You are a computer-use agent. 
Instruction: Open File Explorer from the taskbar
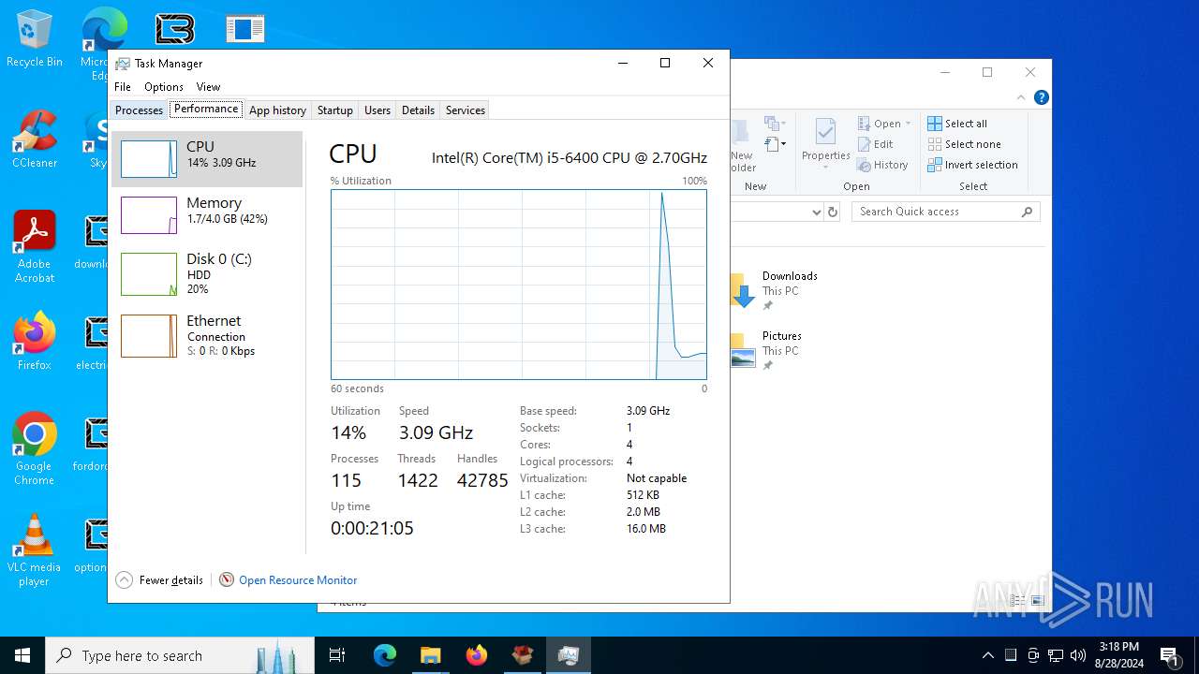pyautogui.click(x=430, y=655)
